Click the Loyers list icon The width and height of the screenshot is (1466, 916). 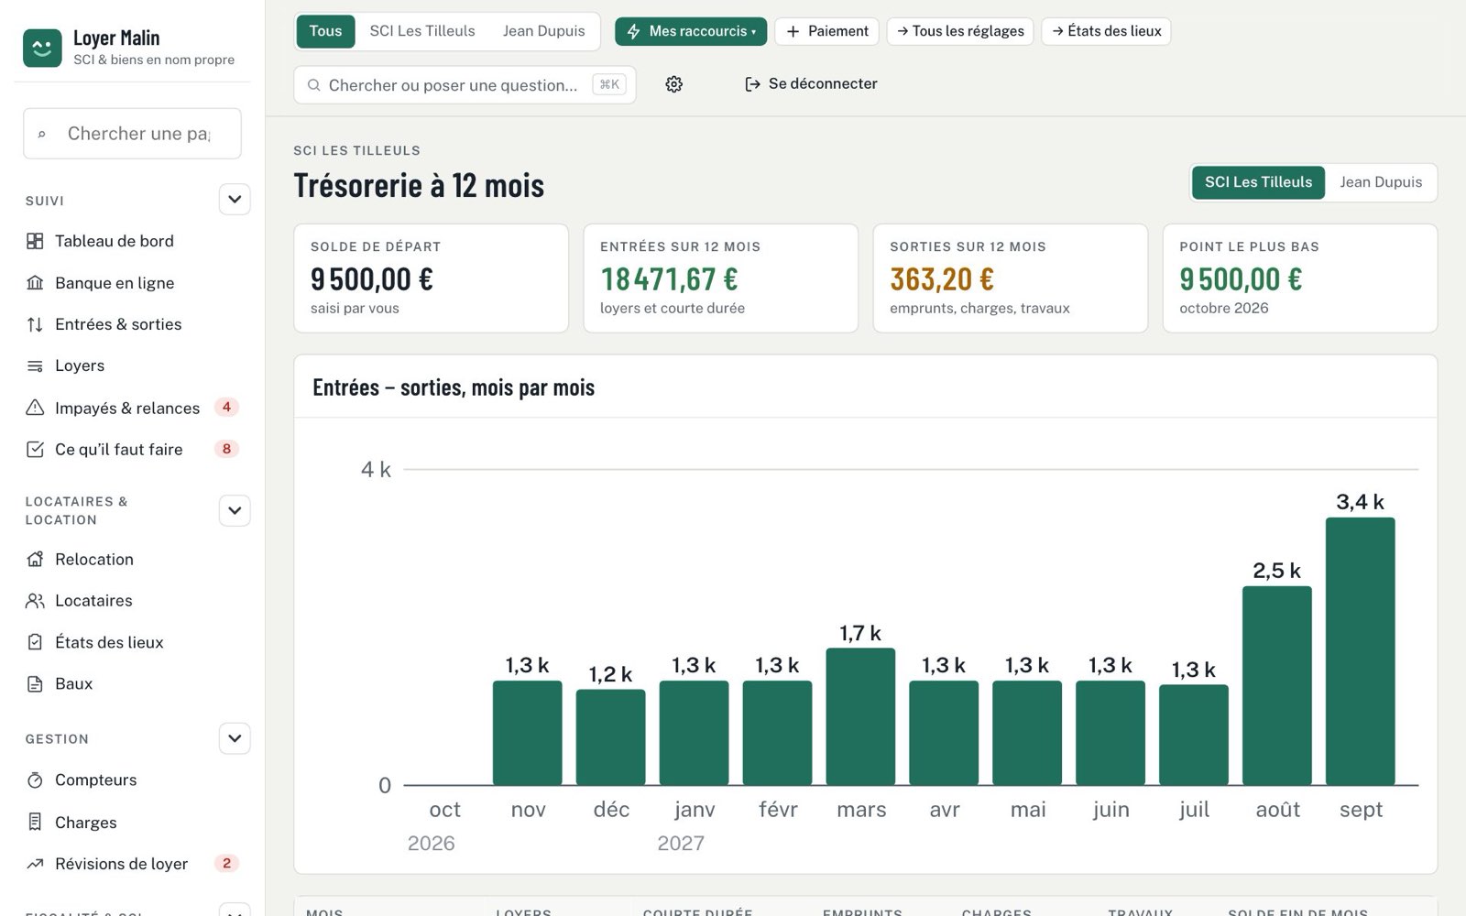(35, 365)
